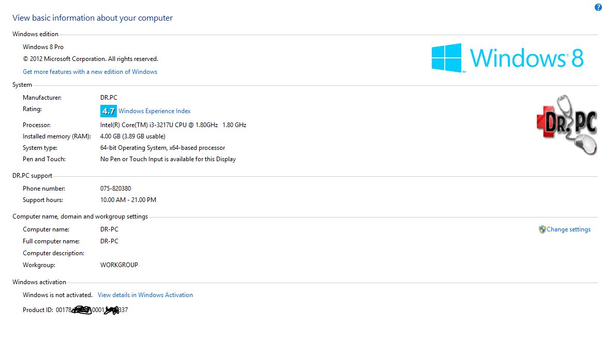Open Change settings link
This screenshot has height=341, width=603.
point(568,229)
